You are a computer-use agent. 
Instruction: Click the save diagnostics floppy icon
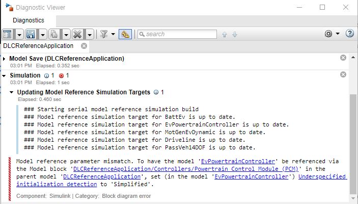pyautogui.click(x=31, y=34)
